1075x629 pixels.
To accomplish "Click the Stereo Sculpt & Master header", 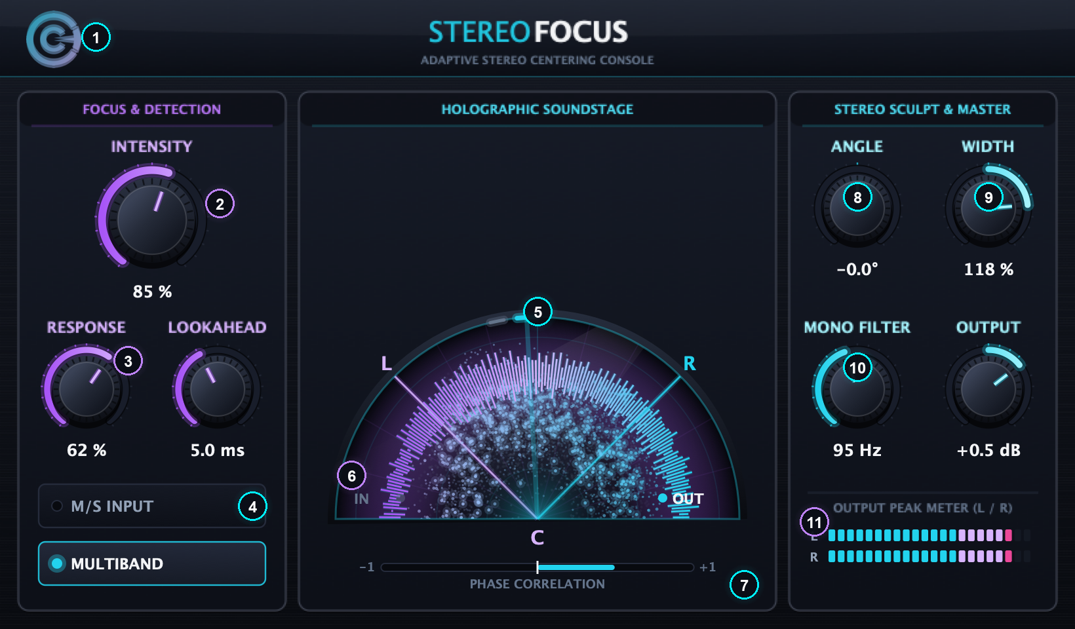I will (922, 109).
